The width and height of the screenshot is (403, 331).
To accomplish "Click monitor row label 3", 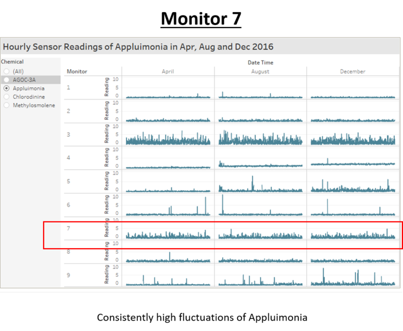I will pos(69,135).
